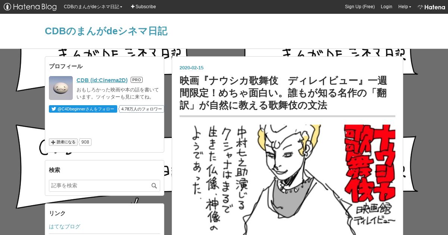
Task: Click the リンク section heading
Action: [x=57, y=213]
